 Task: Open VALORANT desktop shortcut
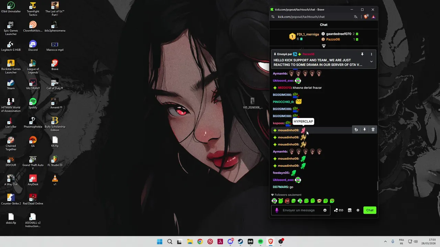[x=33, y=84]
